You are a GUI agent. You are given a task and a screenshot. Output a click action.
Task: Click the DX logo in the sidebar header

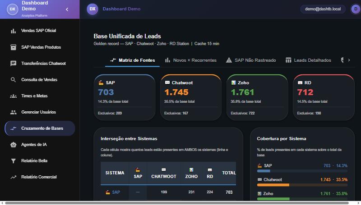point(13,9)
